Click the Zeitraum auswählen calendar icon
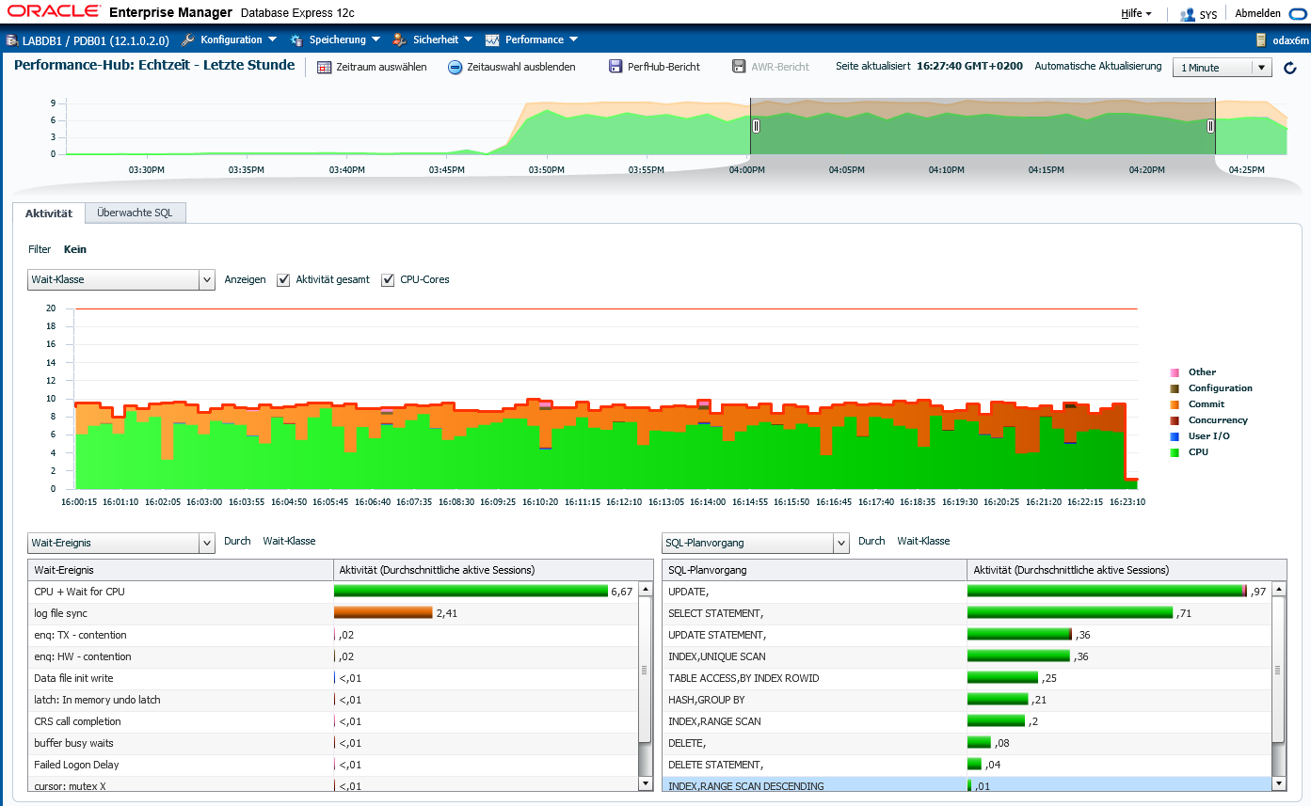 [324, 67]
